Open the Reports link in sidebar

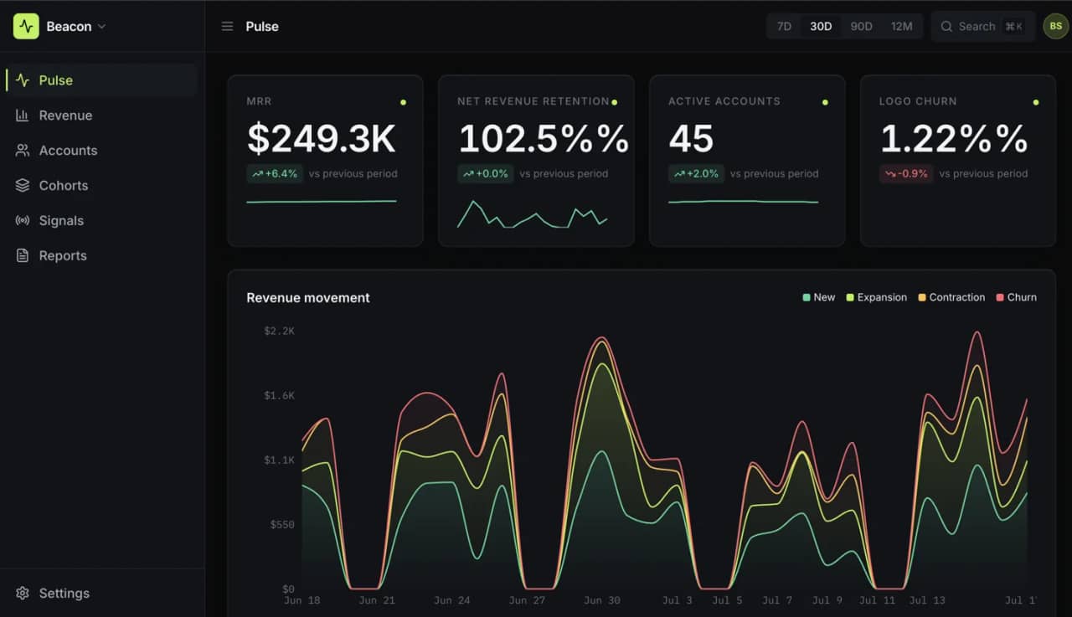[100, 256]
